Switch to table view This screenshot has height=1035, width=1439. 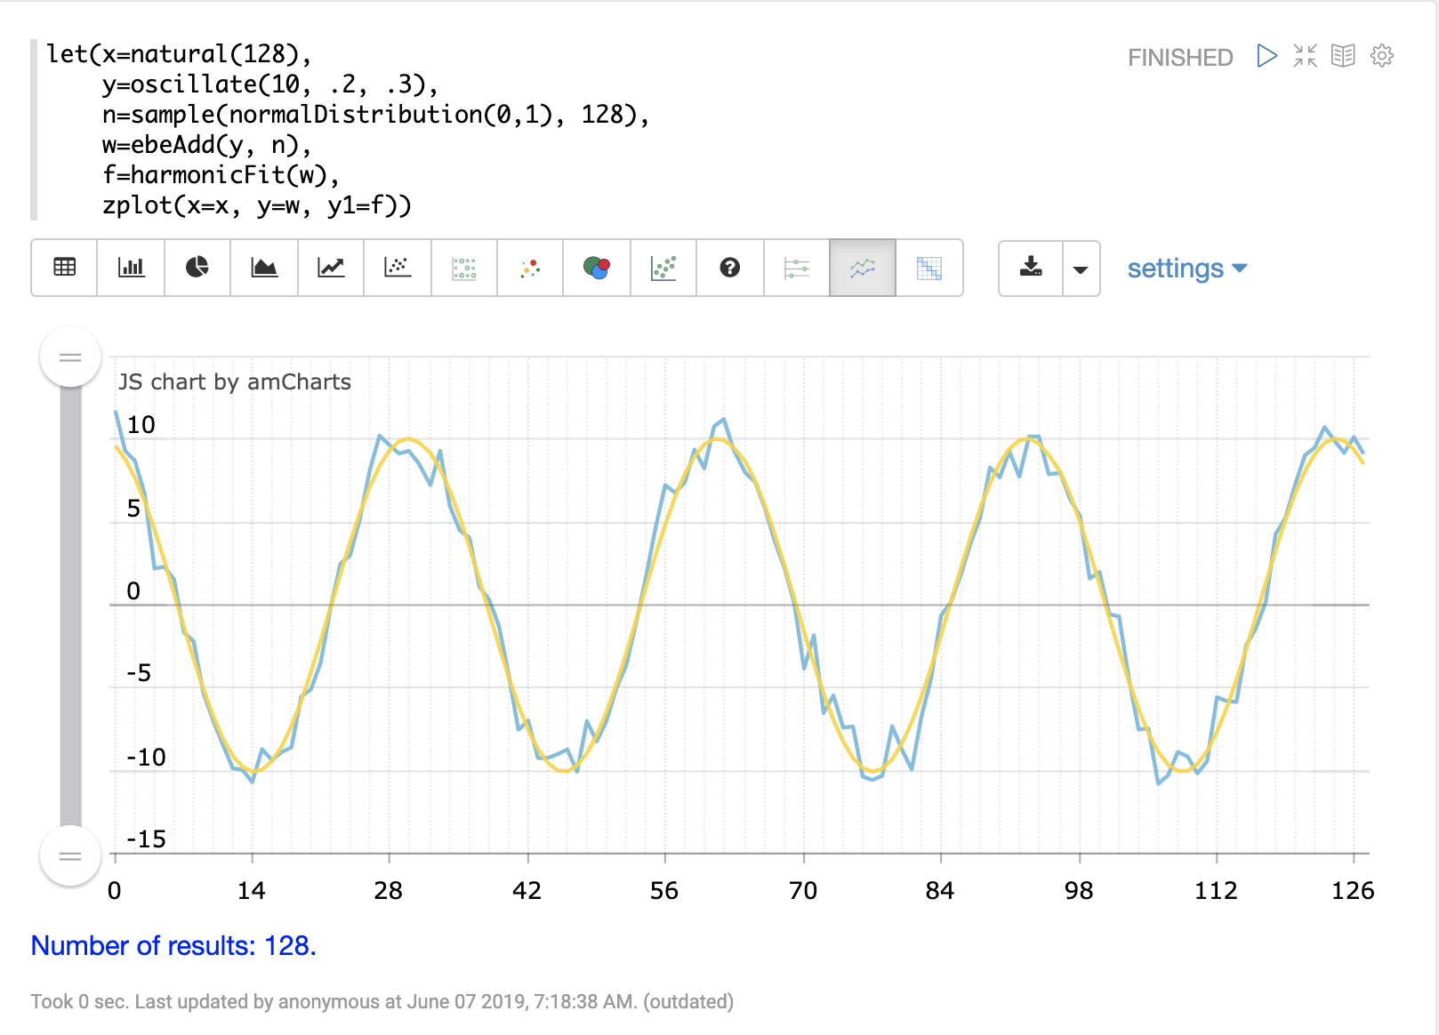pyautogui.click(x=64, y=268)
